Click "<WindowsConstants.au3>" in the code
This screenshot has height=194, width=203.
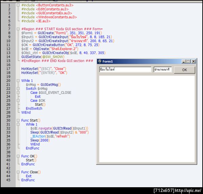click(x=56, y=17)
